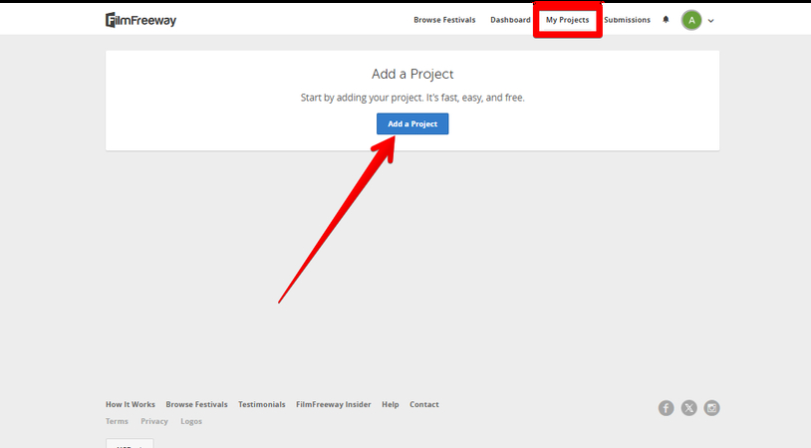Open Browse Festivals in top navigation
Screen dimensions: 811x448
point(444,20)
